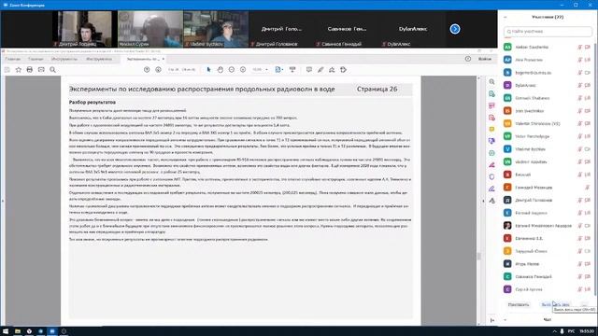Toggle camera icon for Игорь row
Screen dimensions: 598x336
coord(588,263)
